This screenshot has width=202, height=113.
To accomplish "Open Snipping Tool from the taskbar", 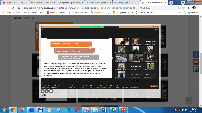I will coord(59,110).
